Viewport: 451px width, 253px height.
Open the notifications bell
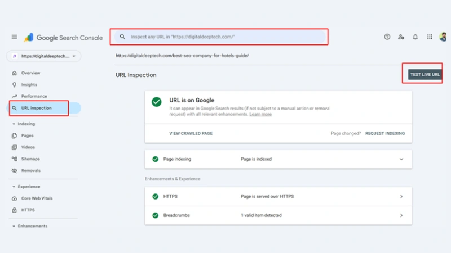tap(415, 37)
